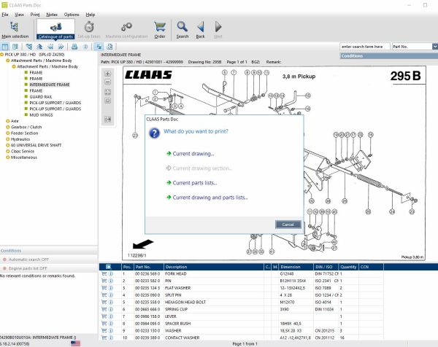Image resolution: width=438 pixels, height=347 pixels.
Task: Click the pin panel icon below zoom tools
Action: click(107, 120)
